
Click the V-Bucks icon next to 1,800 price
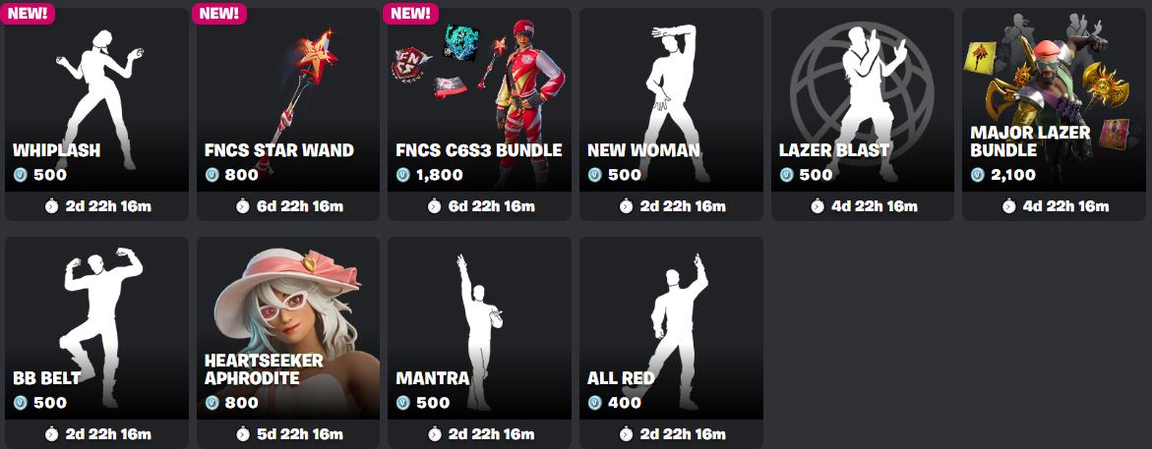[402, 175]
